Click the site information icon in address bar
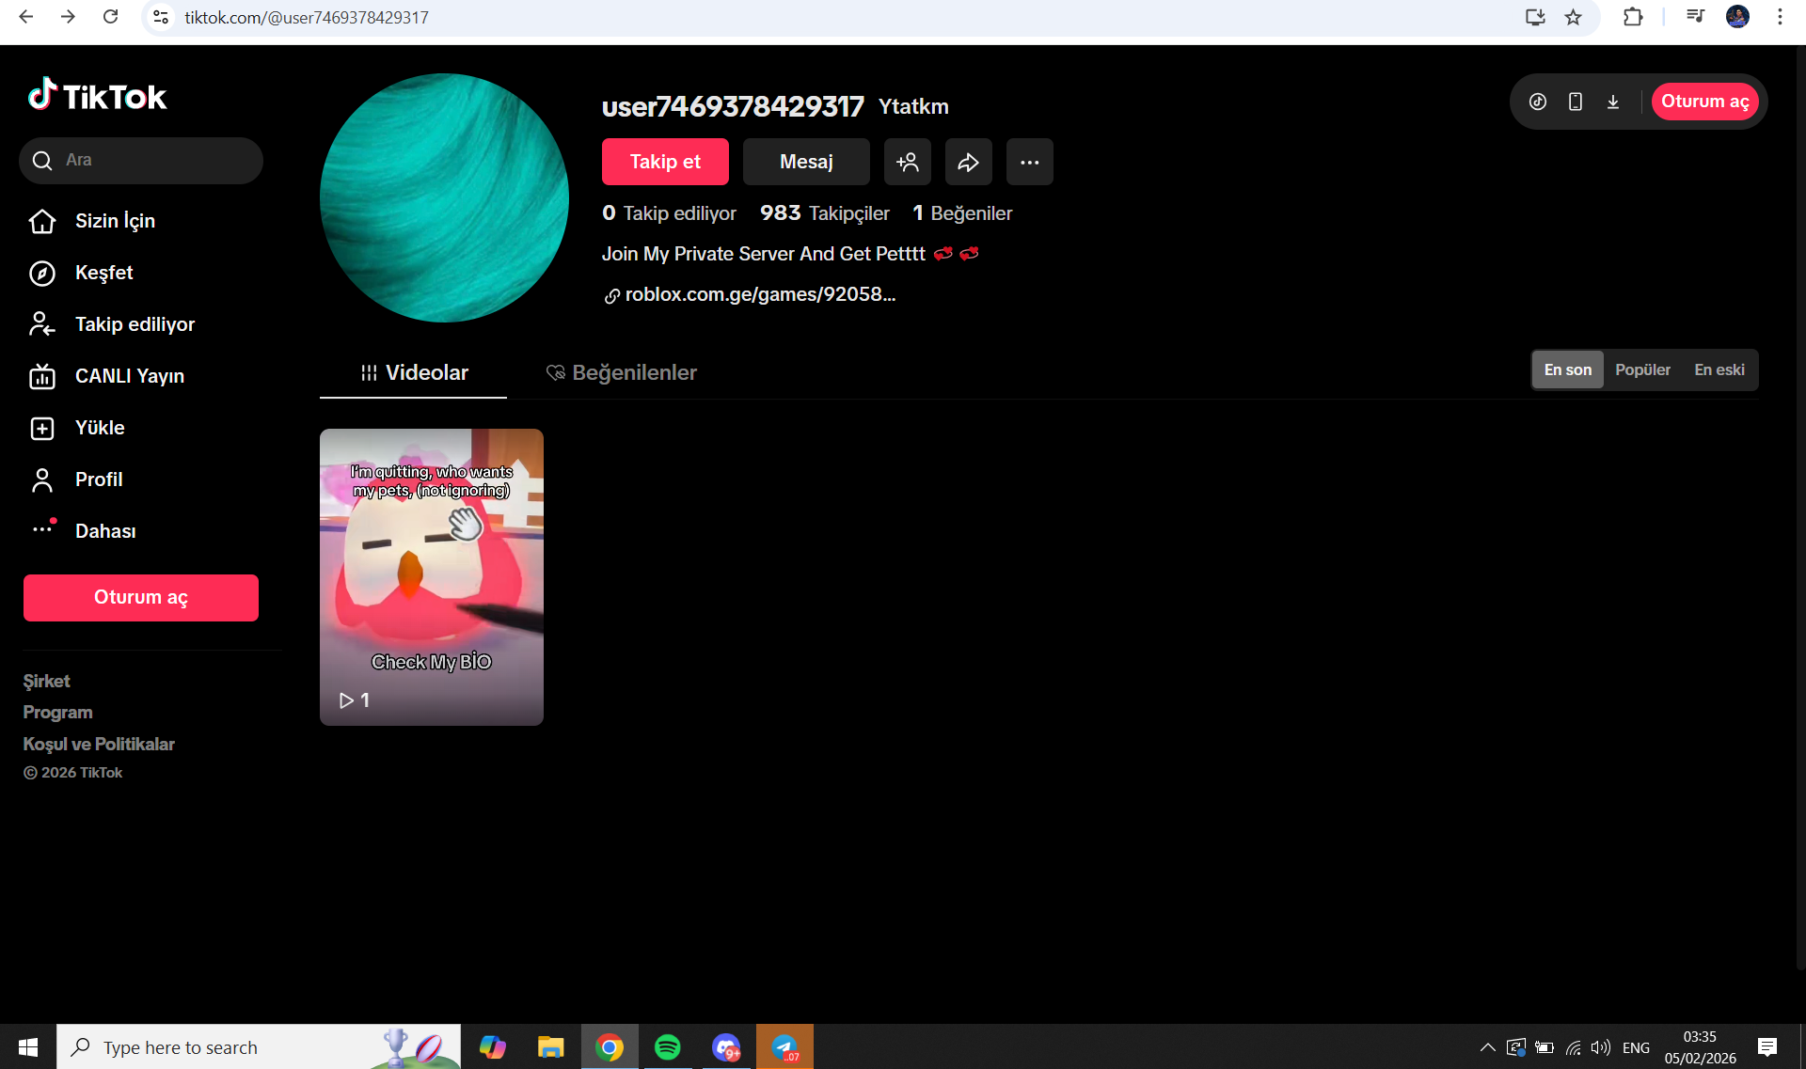The width and height of the screenshot is (1806, 1069). click(161, 18)
